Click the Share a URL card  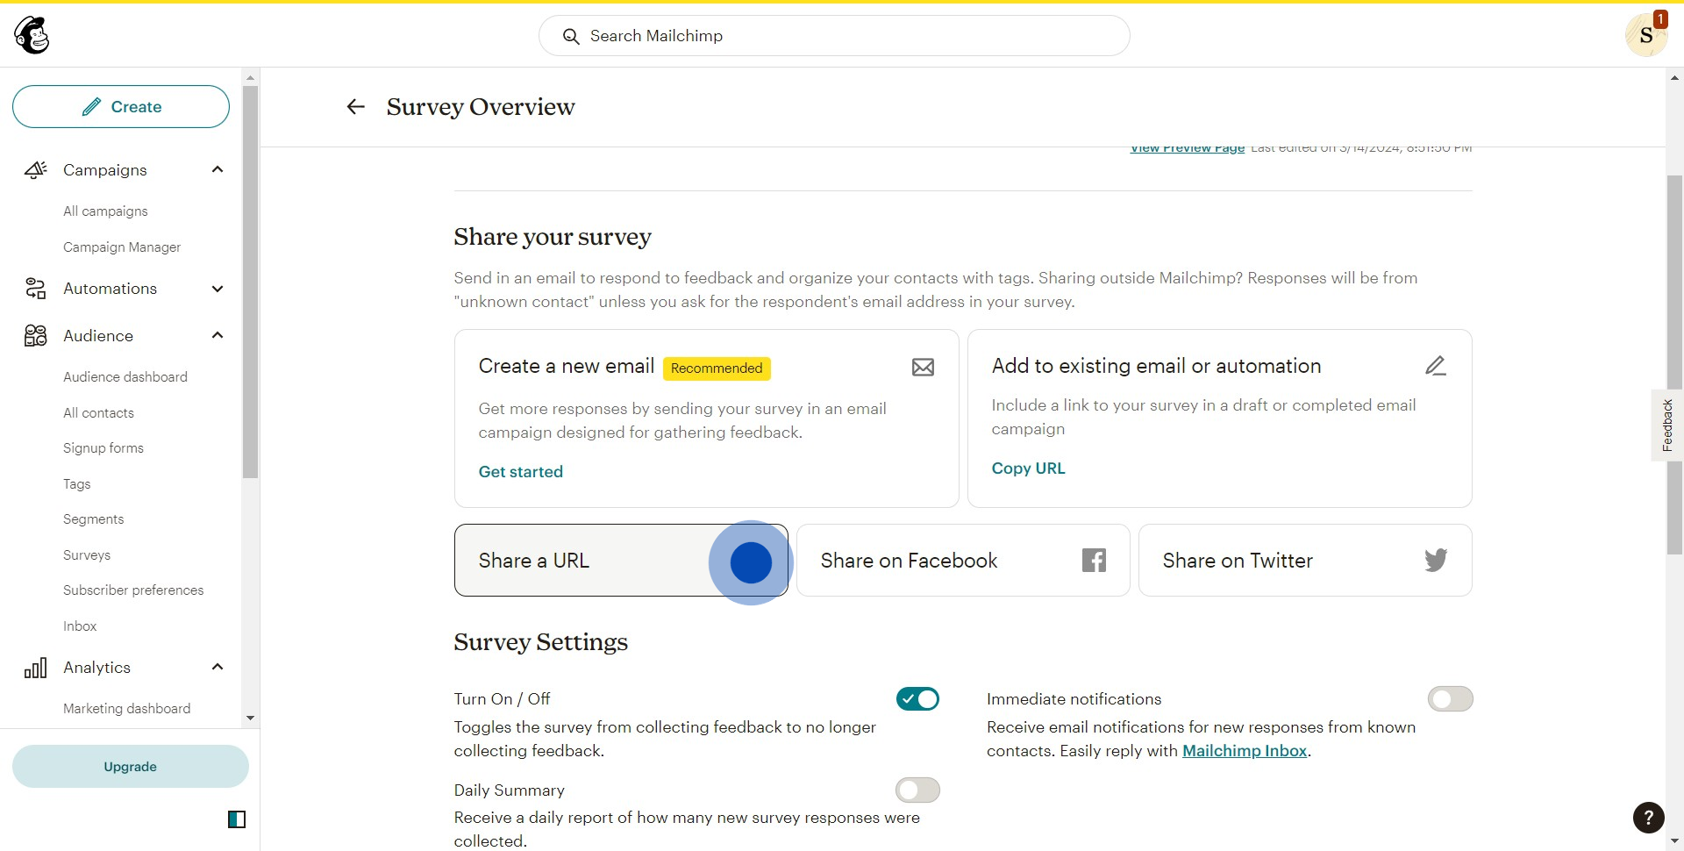click(x=621, y=561)
